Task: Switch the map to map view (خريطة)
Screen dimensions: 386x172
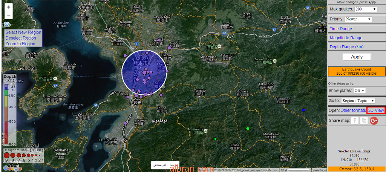Action: 174,165
